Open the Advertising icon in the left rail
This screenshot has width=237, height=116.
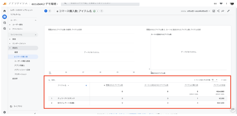click(4, 28)
